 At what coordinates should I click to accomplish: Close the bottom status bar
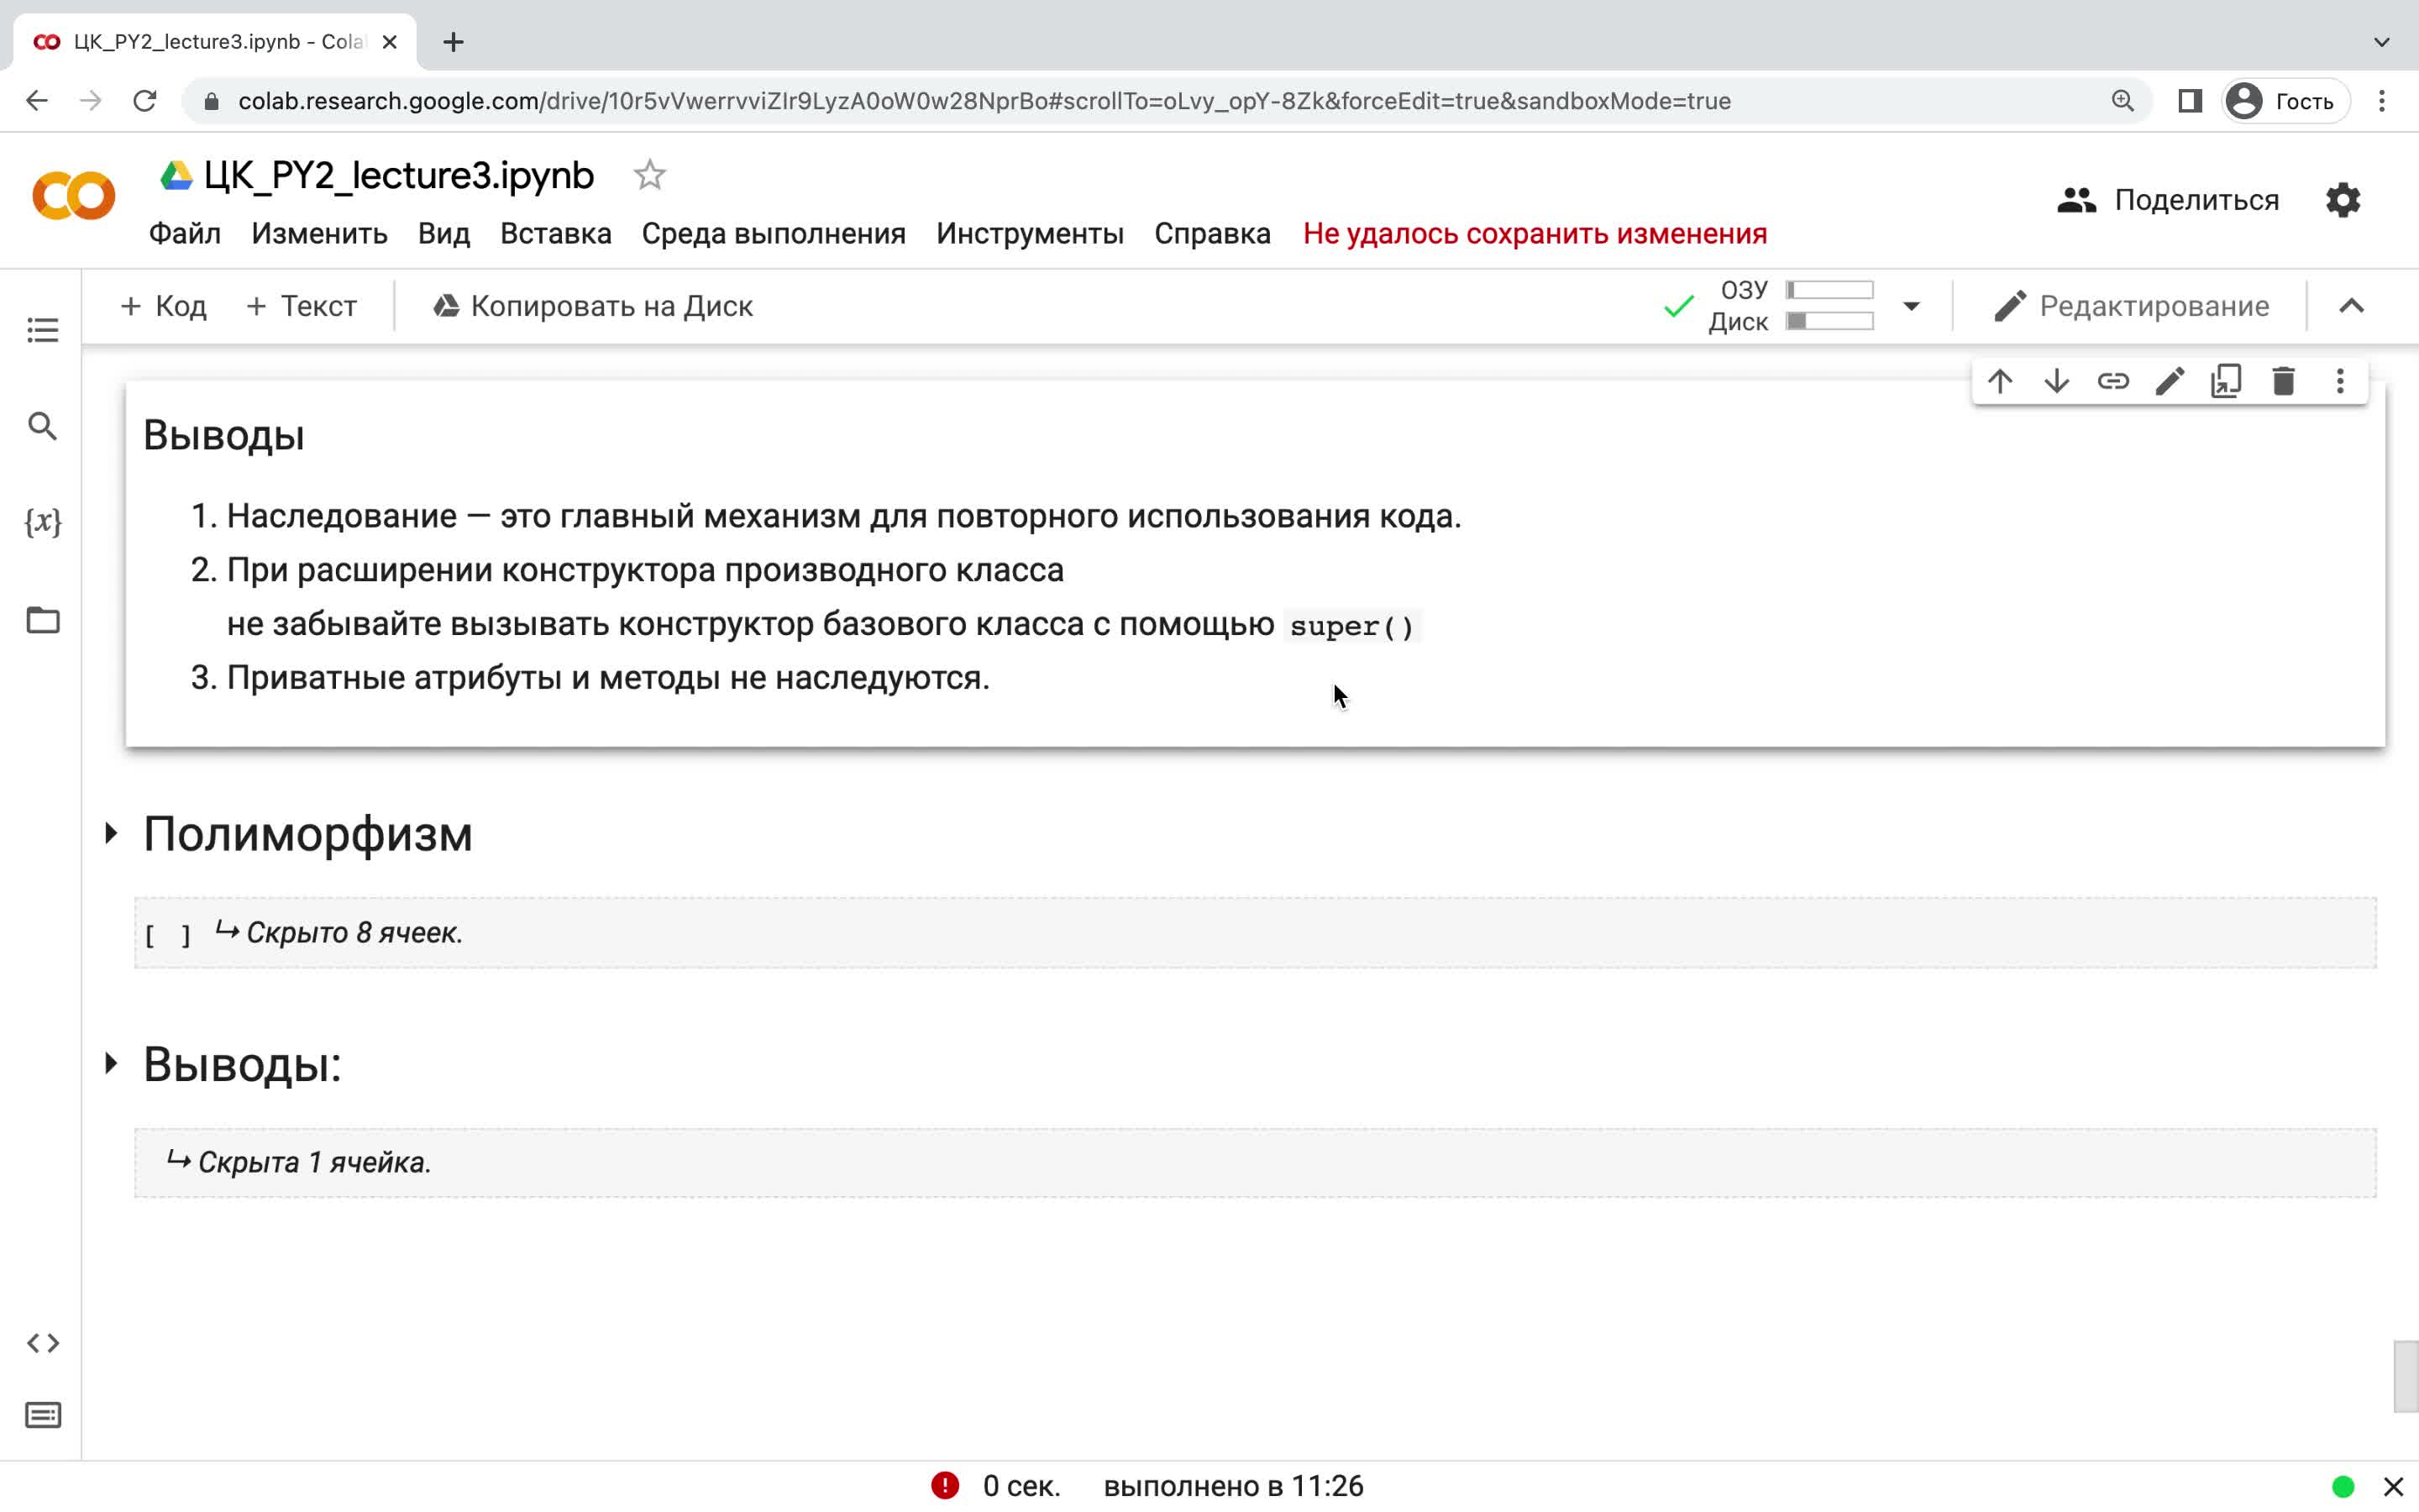pos(2394,1487)
